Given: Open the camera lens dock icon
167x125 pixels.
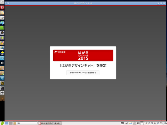Looking at the screenshot, I should tap(2, 33).
